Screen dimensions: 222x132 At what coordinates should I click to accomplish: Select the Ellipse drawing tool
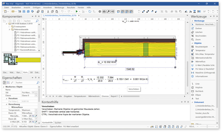pyautogui.click(x=199, y=95)
